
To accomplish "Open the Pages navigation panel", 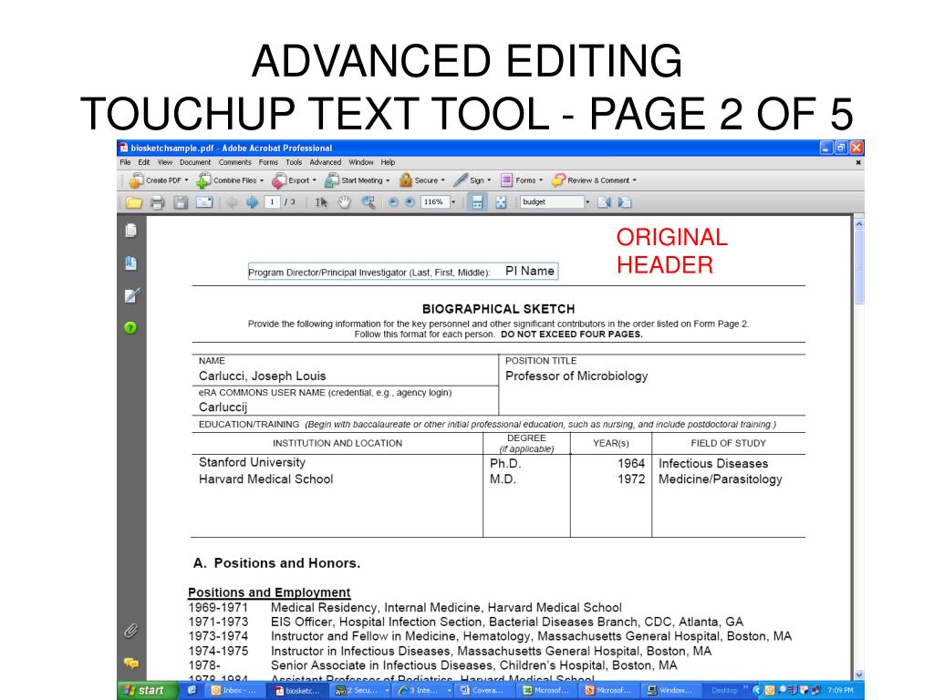I will 131,231.
